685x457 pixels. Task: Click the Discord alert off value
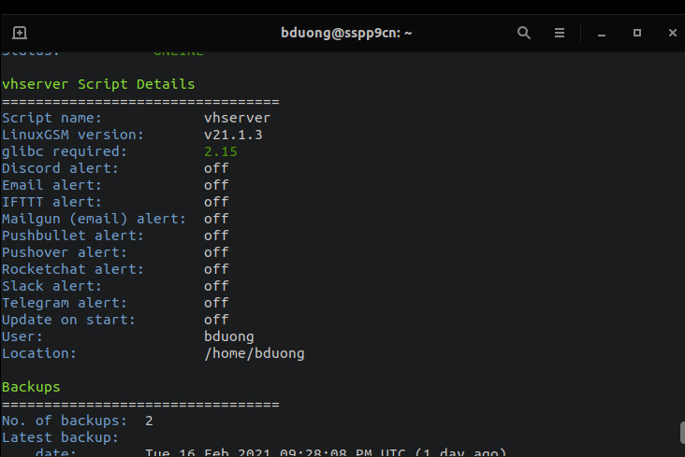(216, 168)
